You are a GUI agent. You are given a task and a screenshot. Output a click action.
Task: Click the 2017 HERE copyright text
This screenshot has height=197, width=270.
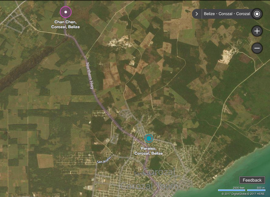pyautogui.click(x=256, y=194)
